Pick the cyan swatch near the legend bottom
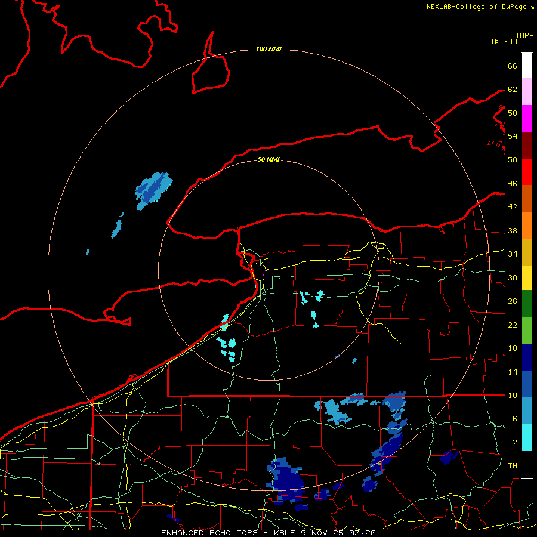537x537 pixels. click(527, 437)
